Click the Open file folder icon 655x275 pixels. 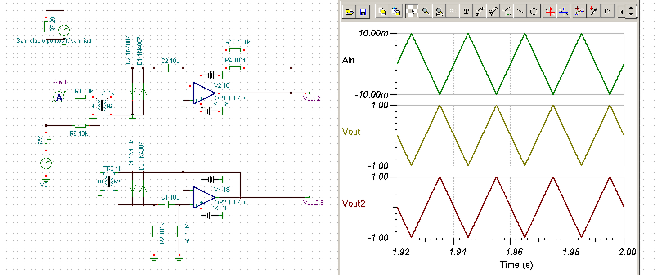click(350, 12)
